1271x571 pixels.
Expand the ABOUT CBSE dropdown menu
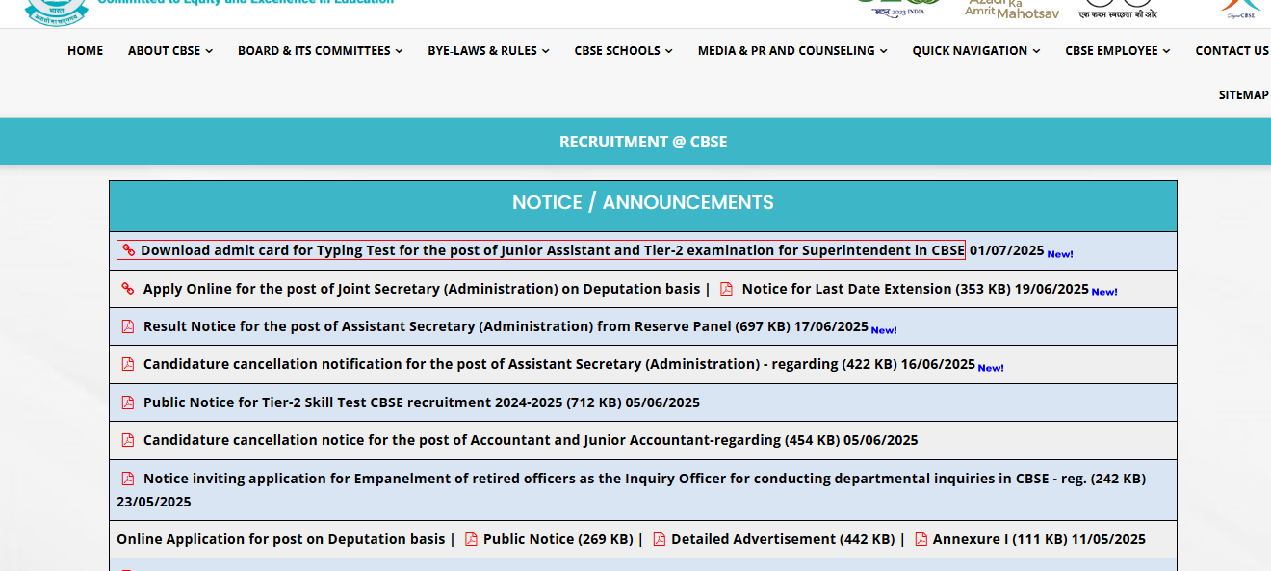[170, 51]
